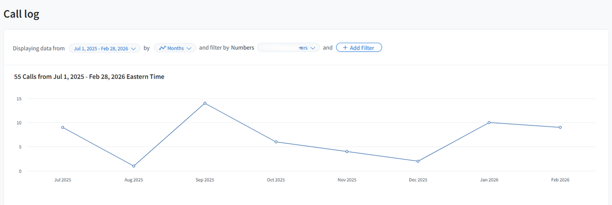
Task: Click the 55 Calls chart title text
Action: pyautogui.click(x=89, y=77)
